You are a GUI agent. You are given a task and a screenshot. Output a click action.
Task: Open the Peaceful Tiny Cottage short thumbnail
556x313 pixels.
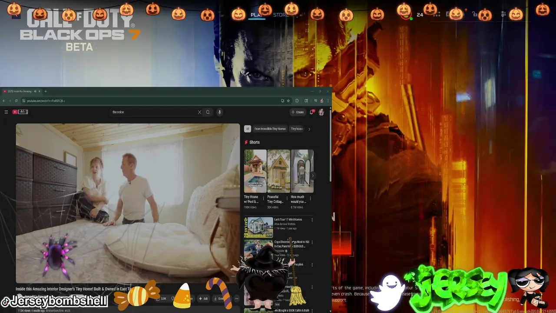tap(278, 171)
